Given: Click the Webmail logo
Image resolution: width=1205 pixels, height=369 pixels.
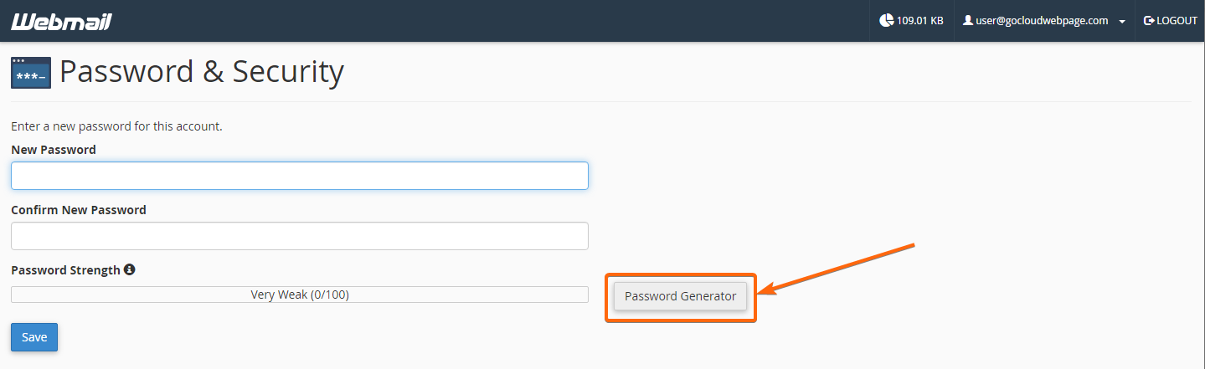Looking at the screenshot, I should (62, 21).
